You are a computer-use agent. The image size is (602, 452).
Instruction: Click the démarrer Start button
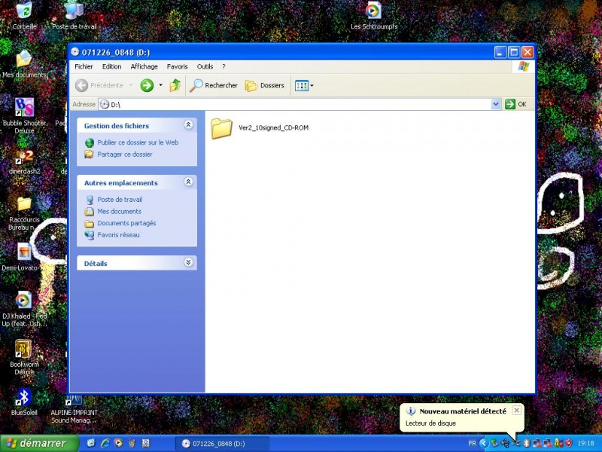pos(39,443)
